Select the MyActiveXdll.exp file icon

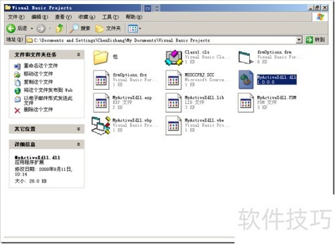pyautogui.click(x=101, y=103)
